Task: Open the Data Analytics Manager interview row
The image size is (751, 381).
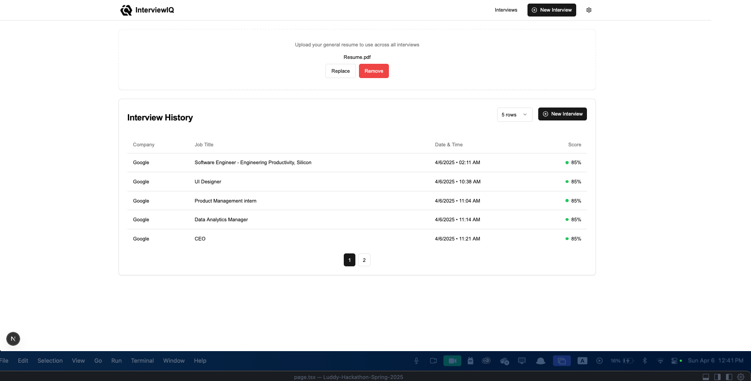Action: click(x=357, y=219)
